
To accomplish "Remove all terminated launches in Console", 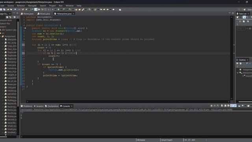I will (218, 106).
